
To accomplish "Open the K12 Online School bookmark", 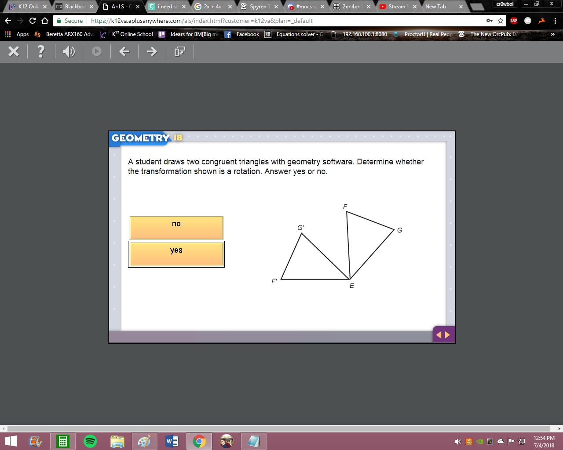I will (x=127, y=34).
